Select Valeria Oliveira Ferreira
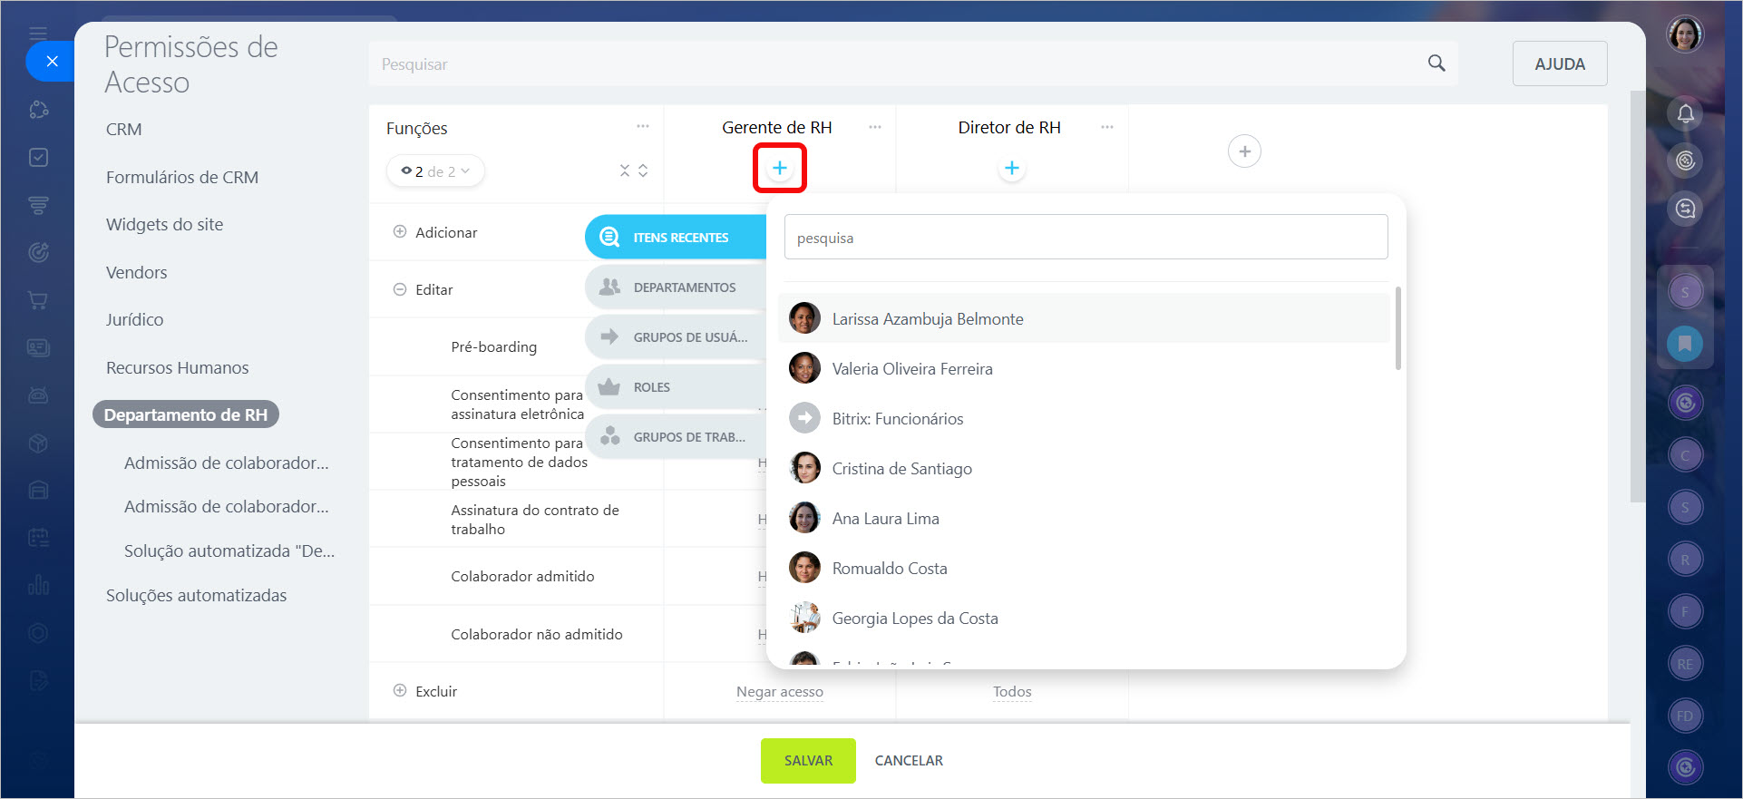This screenshot has width=1743, height=799. pos(1084,368)
